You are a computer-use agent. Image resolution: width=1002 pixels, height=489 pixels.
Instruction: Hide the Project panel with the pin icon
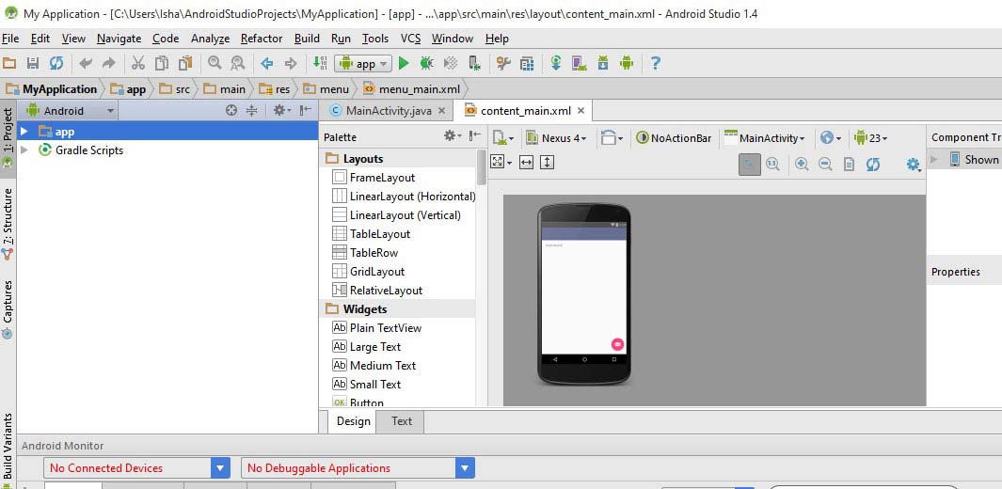coord(306,110)
